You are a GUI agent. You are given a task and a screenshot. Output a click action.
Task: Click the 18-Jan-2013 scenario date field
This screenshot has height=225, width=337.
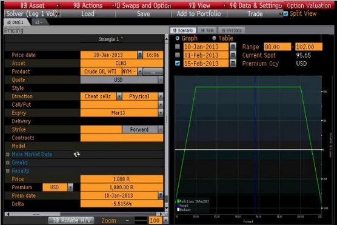pos(206,47)
